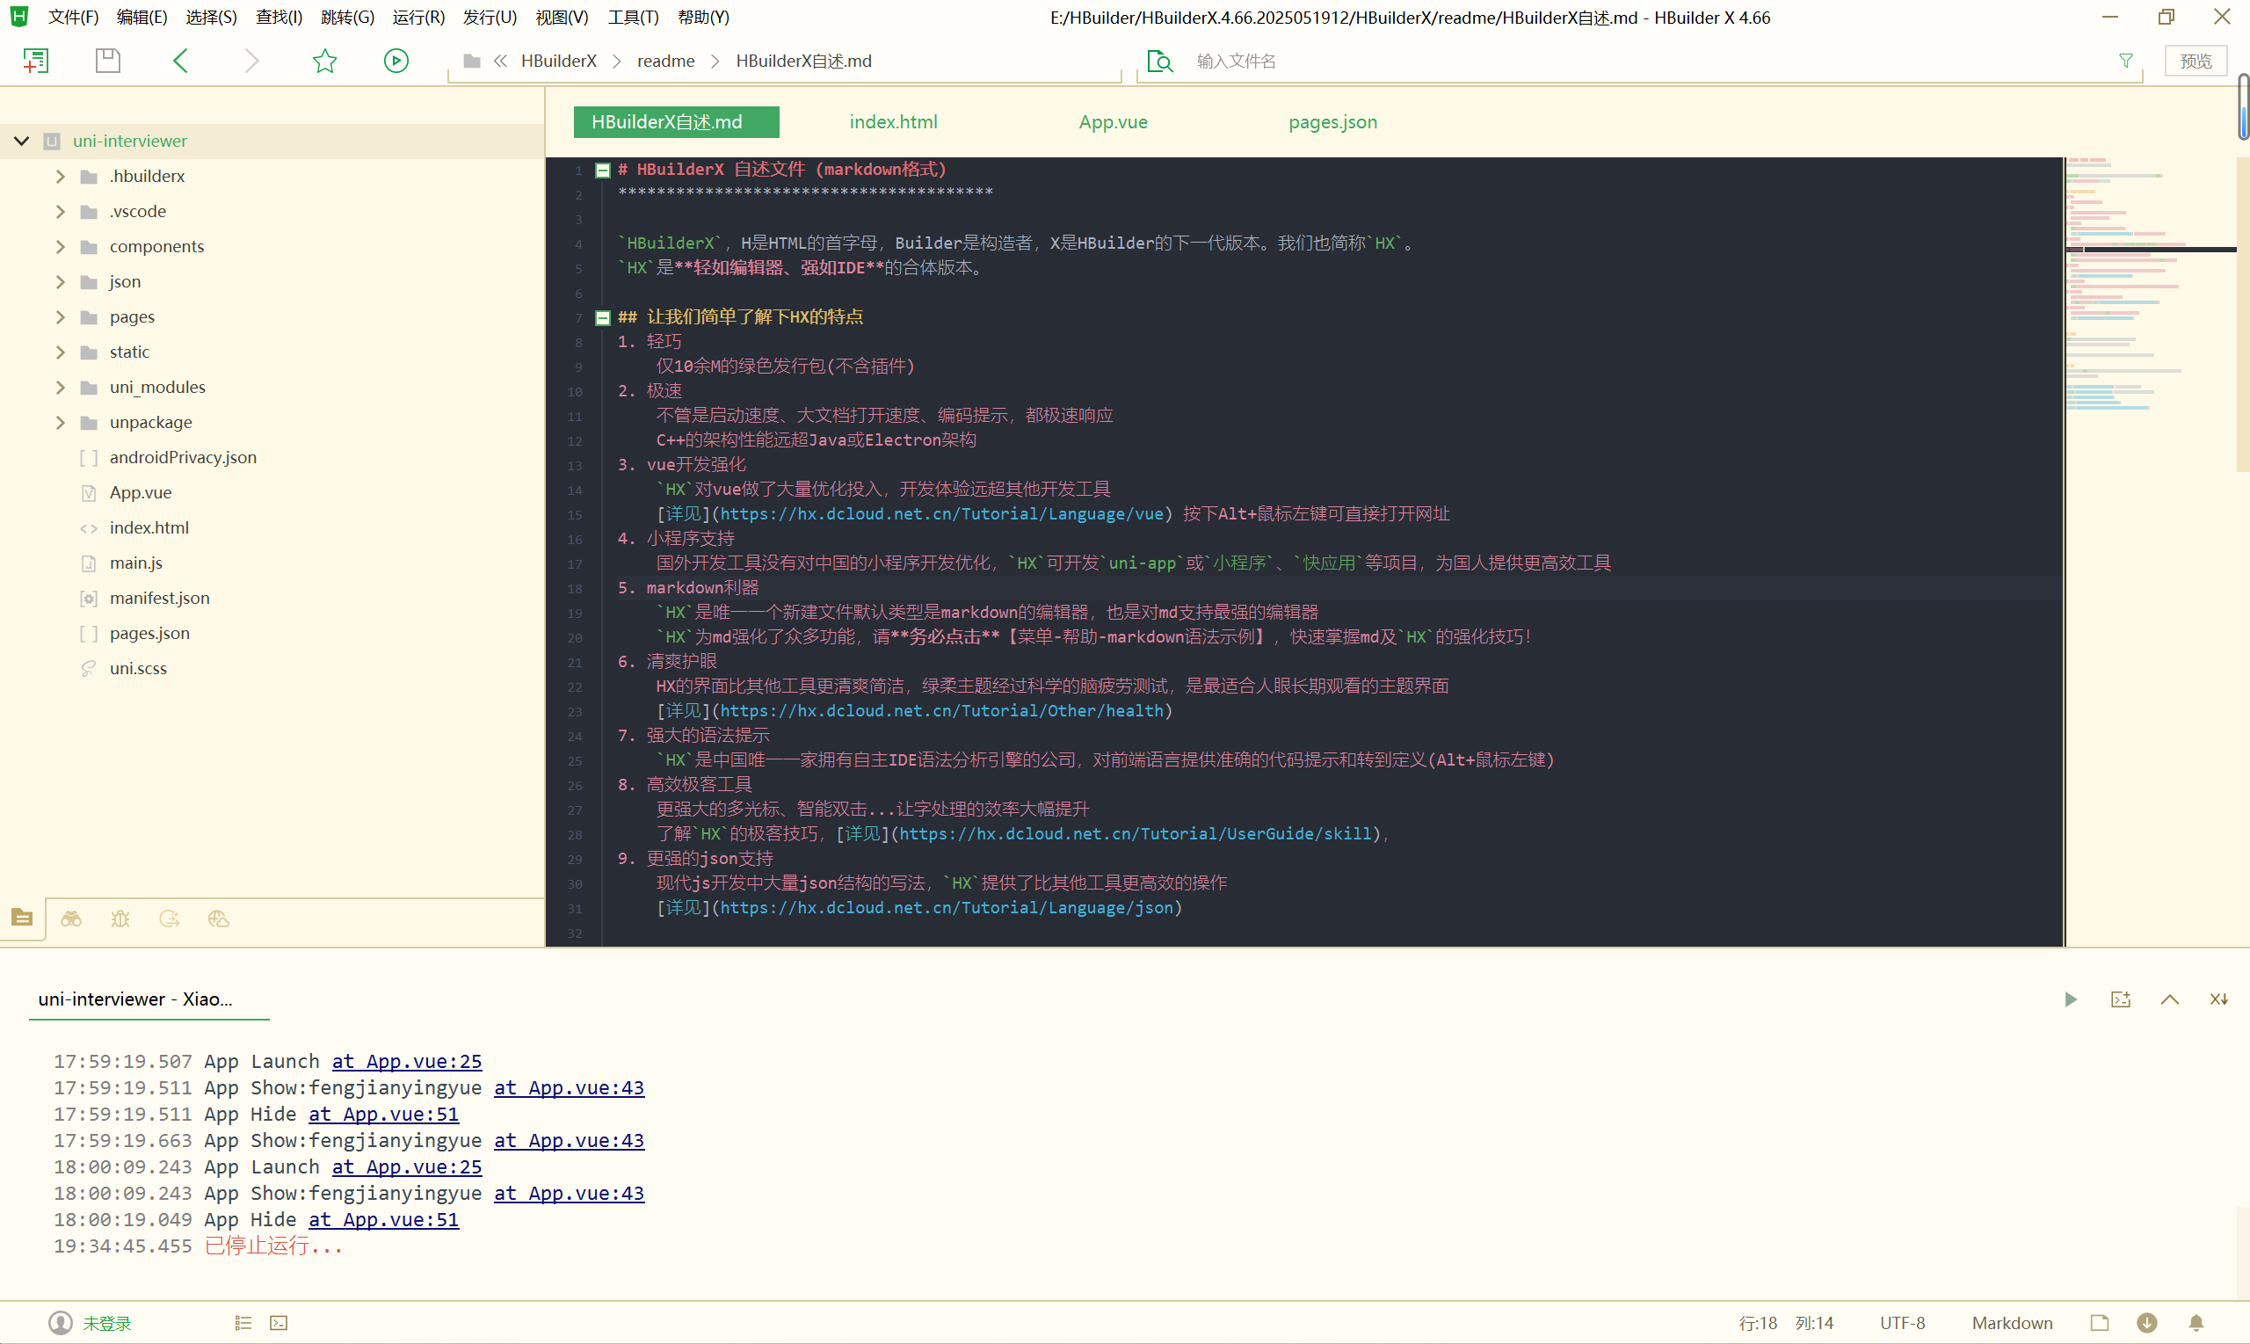Switch to the index.html editor tab
2250x1344 pixels.
click(x=894, y=122)
